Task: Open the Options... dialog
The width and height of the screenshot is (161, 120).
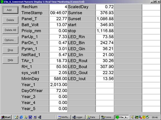Action: (x=10, y=40)
